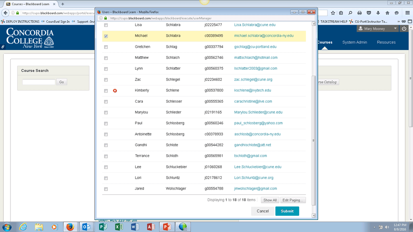Open the Firefox downloads arrow icon
The image size is (413, 232).
378,13
